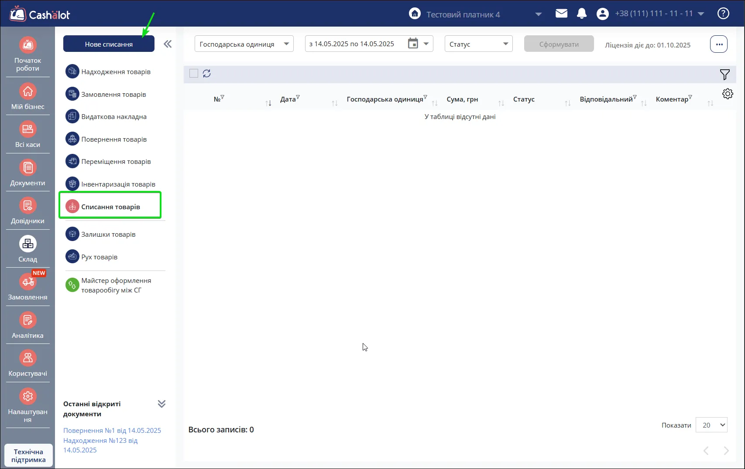Open Налаштування sidebar section
745x469 pixels.
point(27,405)
